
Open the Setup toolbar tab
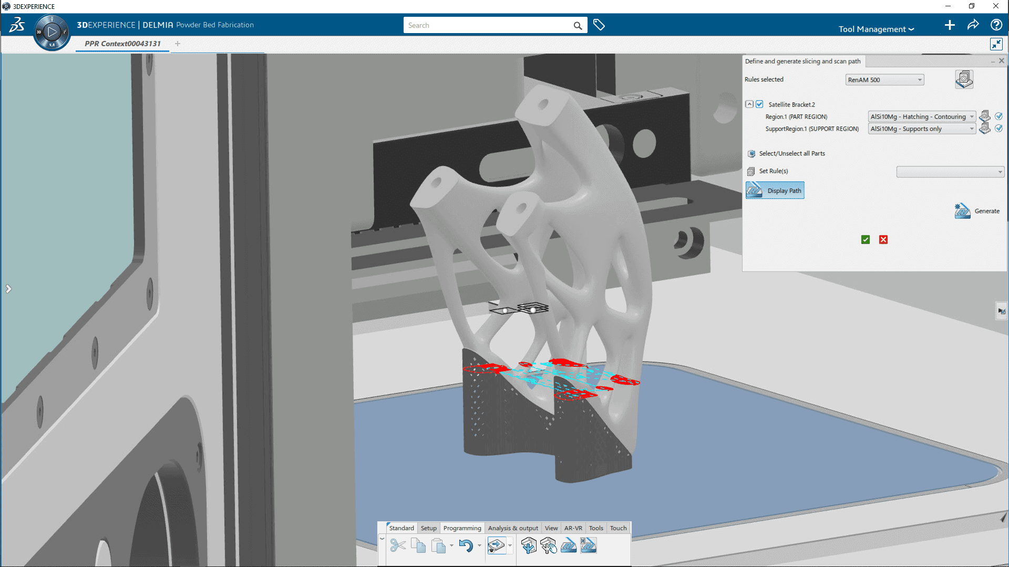pyautogui.click(x=428, y=528)
